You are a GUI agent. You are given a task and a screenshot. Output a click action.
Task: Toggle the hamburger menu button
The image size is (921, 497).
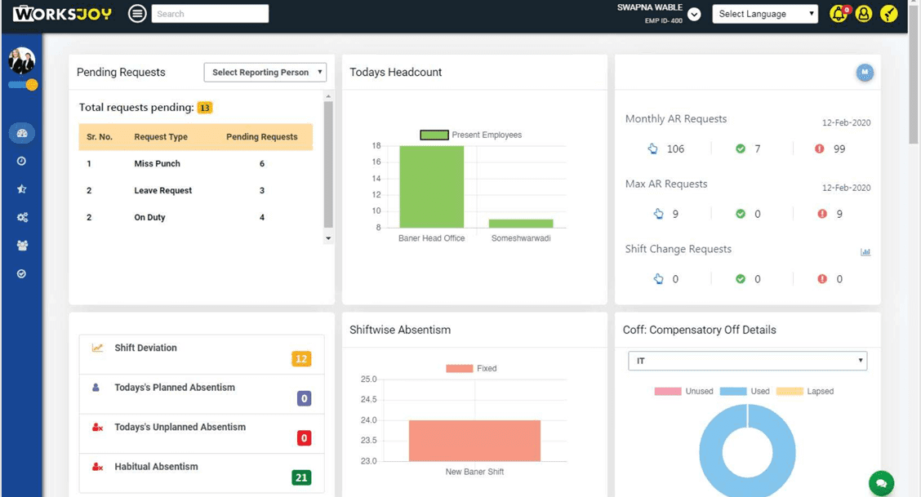(x=138, y=14)
